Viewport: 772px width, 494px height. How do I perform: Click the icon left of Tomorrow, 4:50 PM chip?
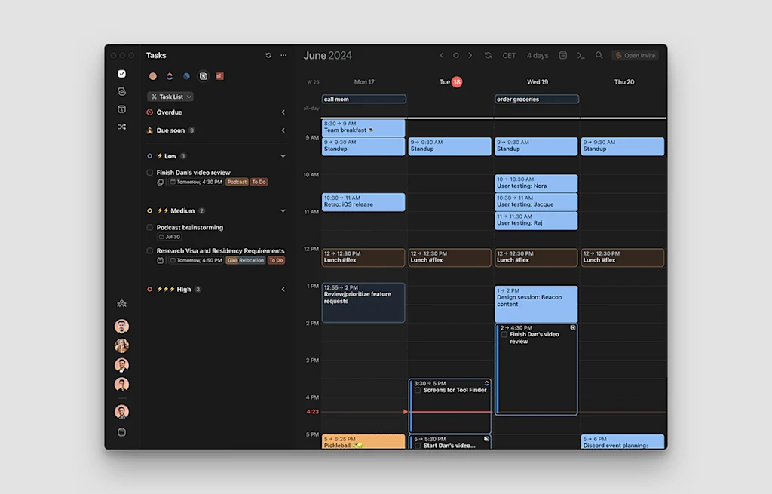click(161, 260)
